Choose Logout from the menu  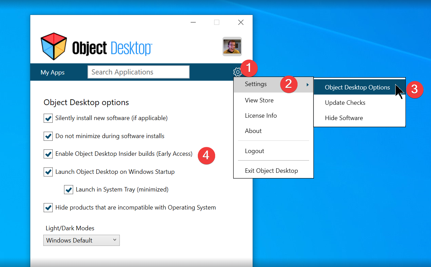coord(273,151)
